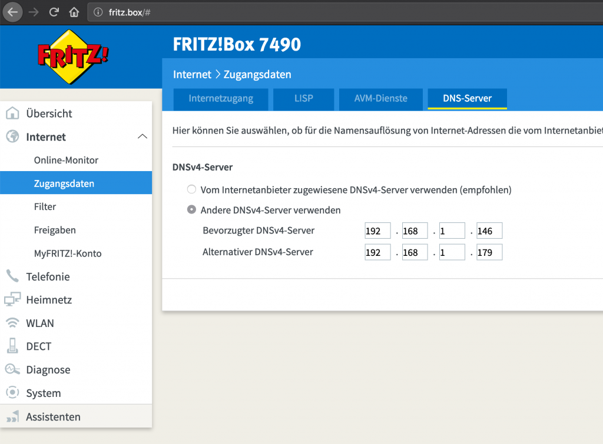Switch to the LISP tab

(303, 99)
